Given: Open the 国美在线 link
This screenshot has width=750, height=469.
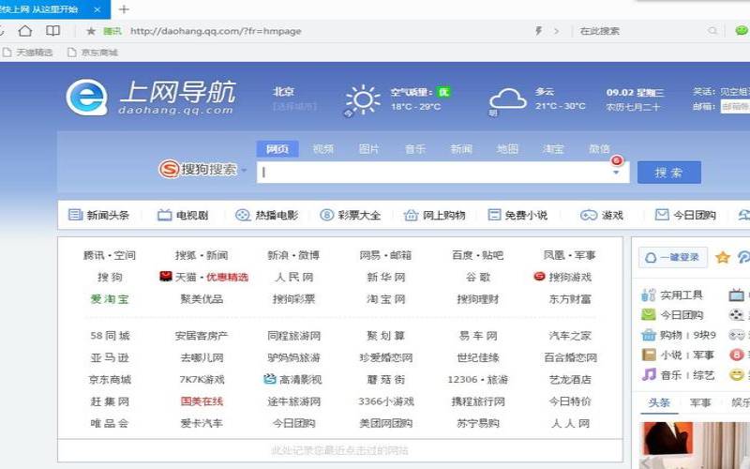Looking at the screenshot, I should pos(202,401).
